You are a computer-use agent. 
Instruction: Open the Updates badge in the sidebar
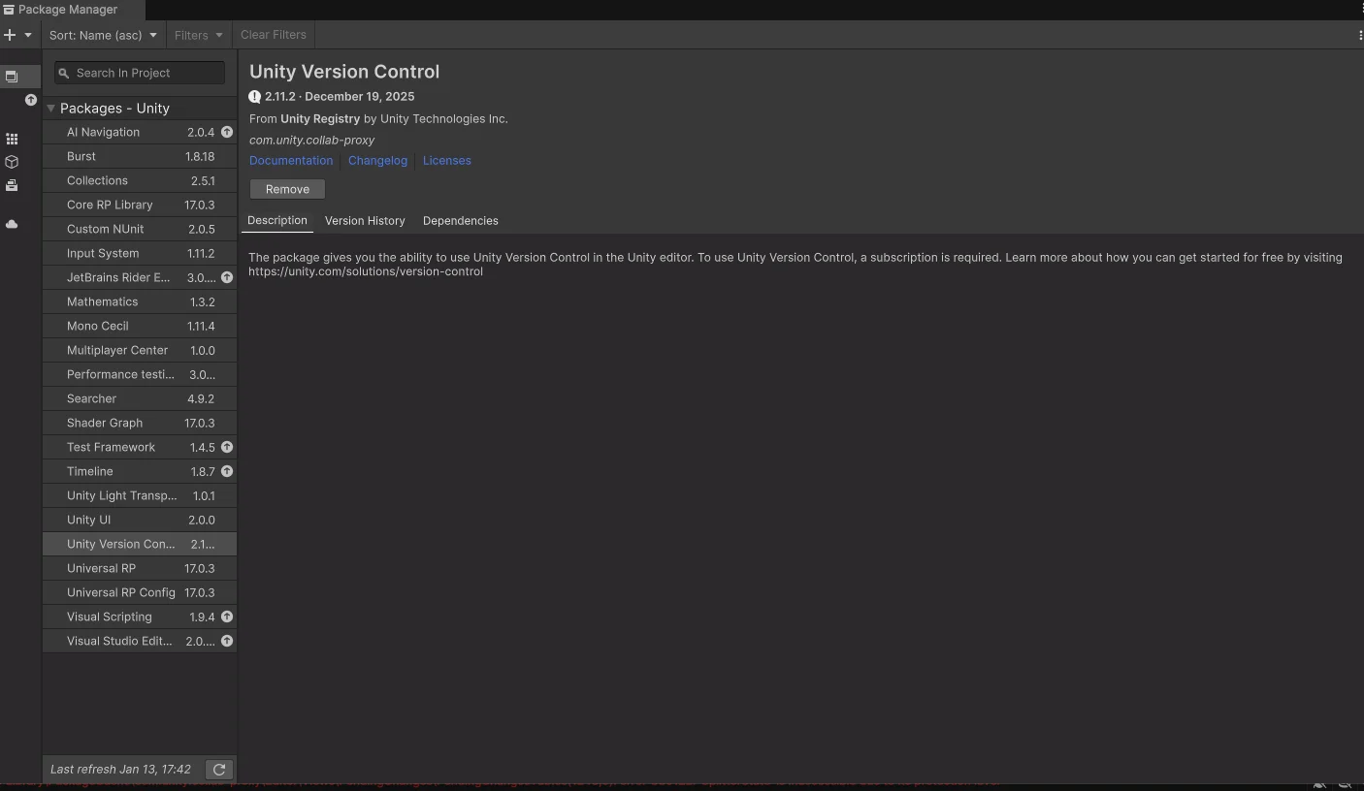coord(31,100)
